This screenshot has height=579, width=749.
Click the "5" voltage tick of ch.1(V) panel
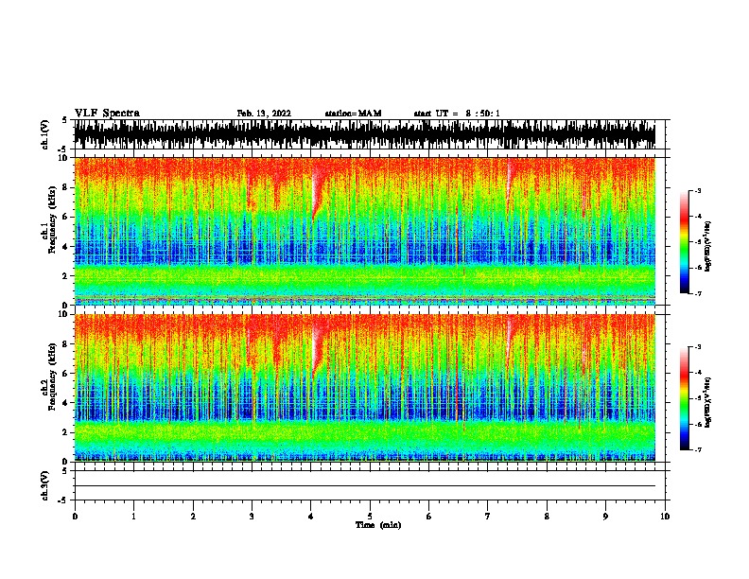[64, 120]
